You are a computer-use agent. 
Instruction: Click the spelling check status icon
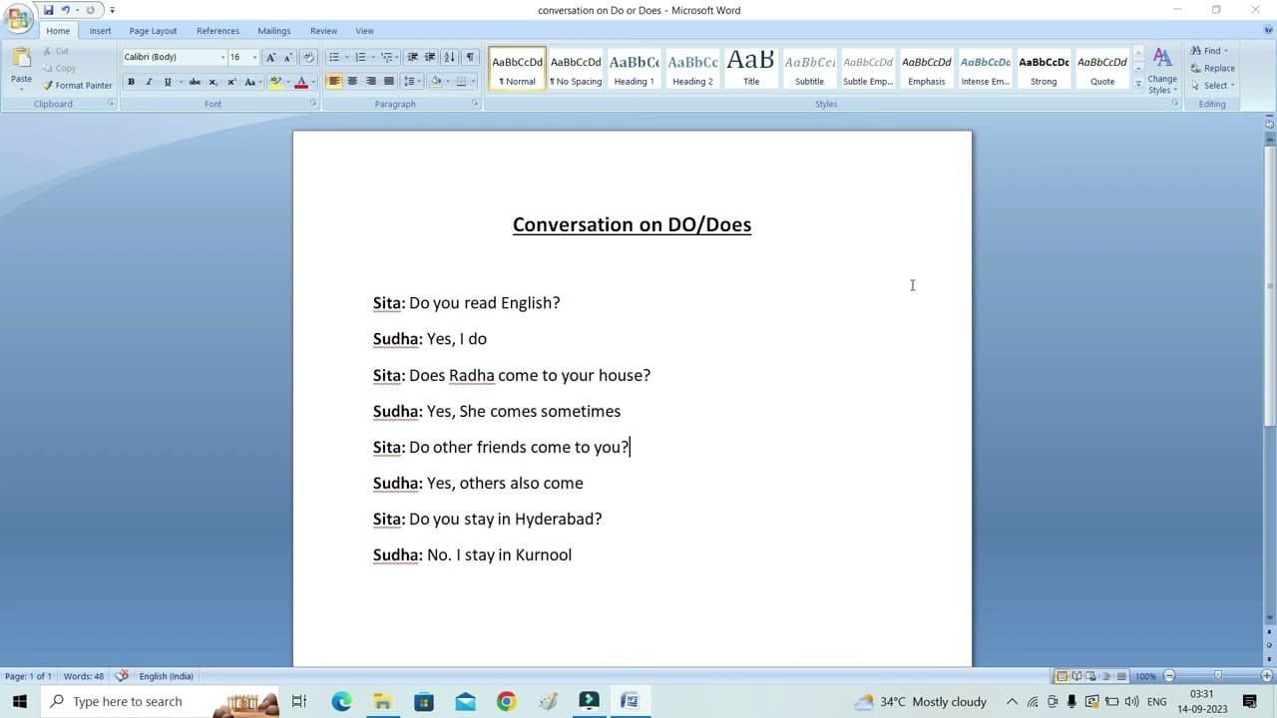pyautogui.click(x=123, y=676)
